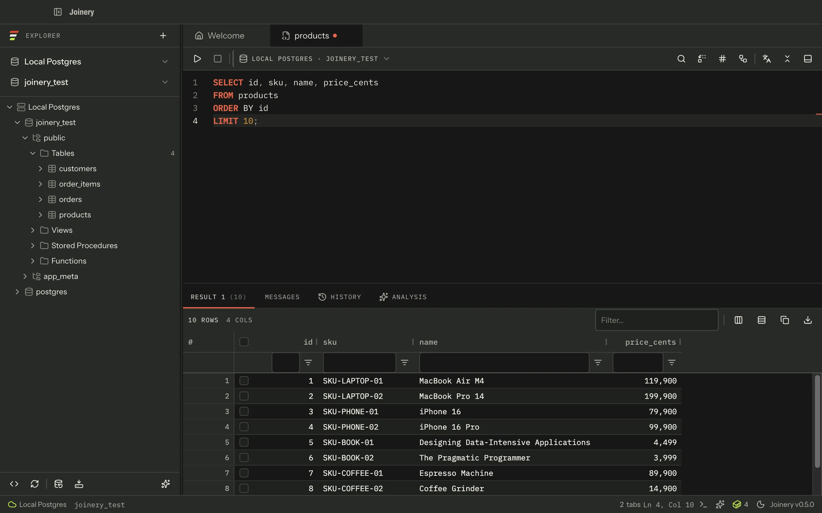This screenshot has height=513, width=822.
Task: Check the row checkbox for Coffee Grinder
Action: (x=244, y=488)
